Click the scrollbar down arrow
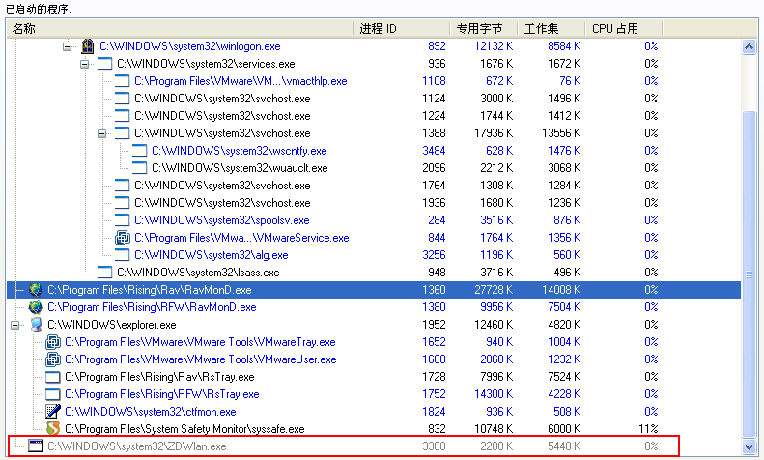The image size is (764, 460). coord(750,446)
